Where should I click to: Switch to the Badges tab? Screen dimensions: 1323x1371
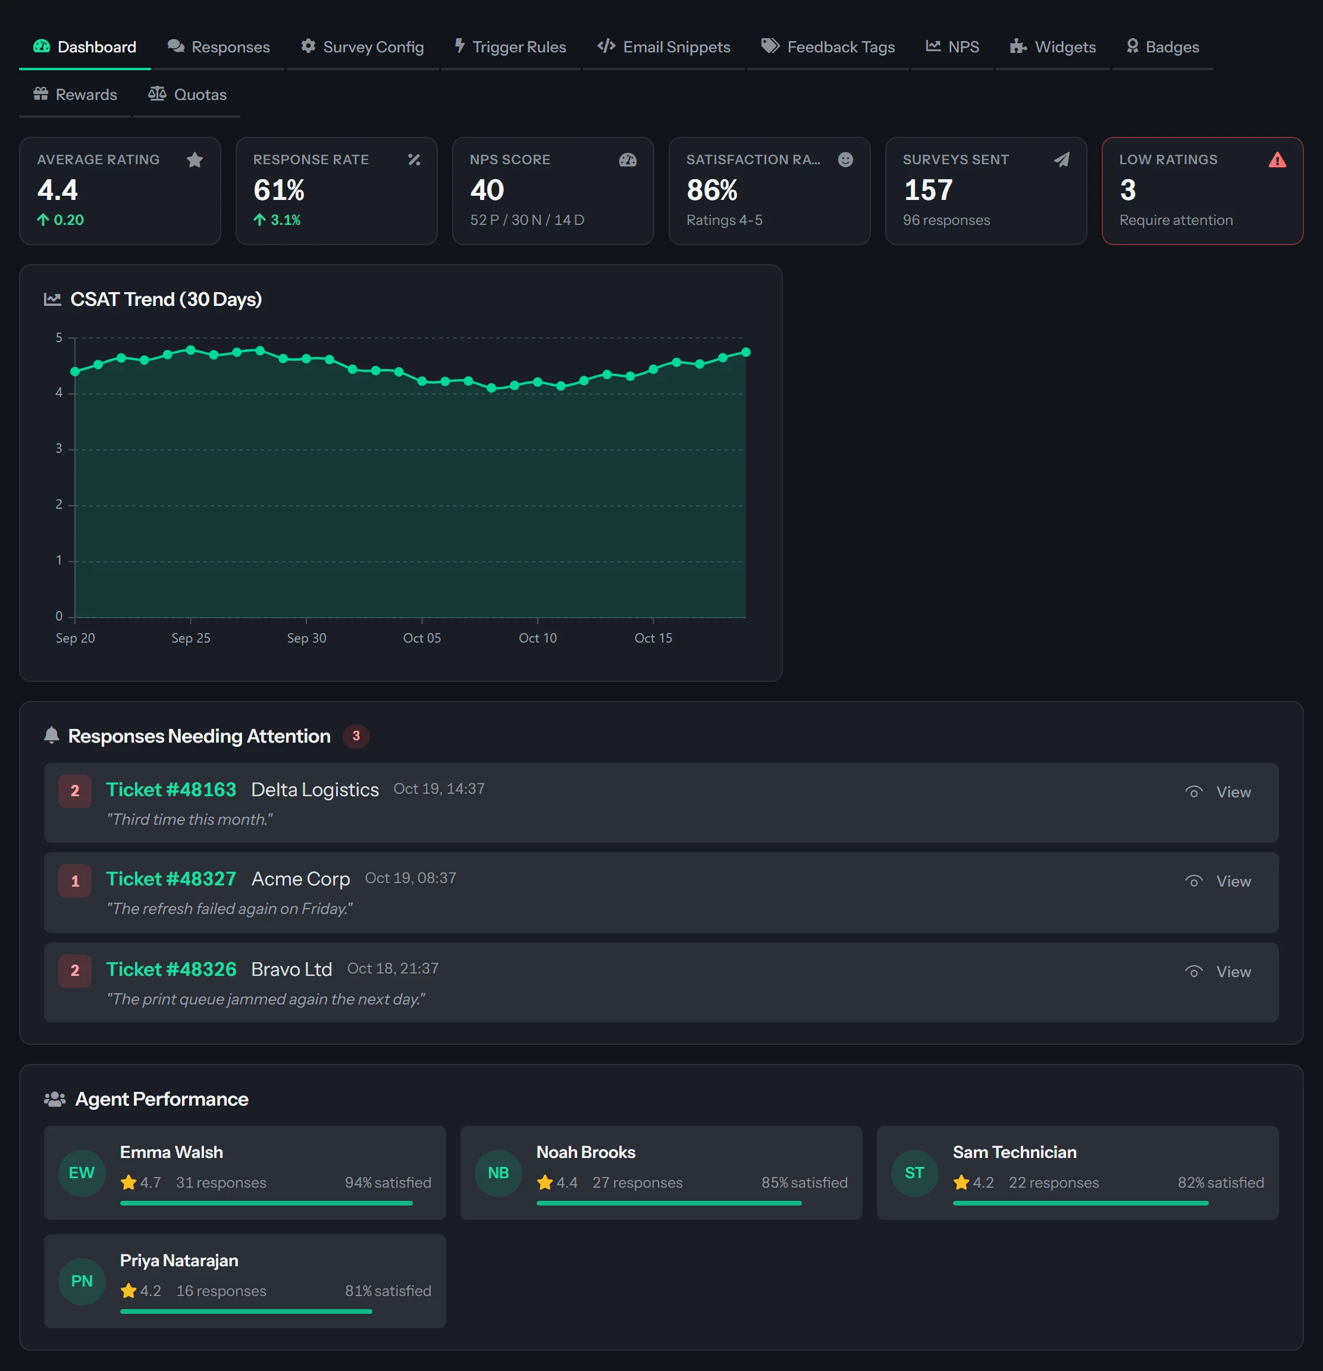(1163, 47)
